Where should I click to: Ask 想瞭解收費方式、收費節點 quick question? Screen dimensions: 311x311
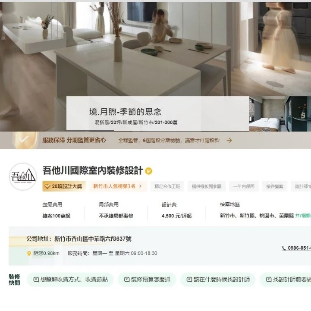coord(70,280)
